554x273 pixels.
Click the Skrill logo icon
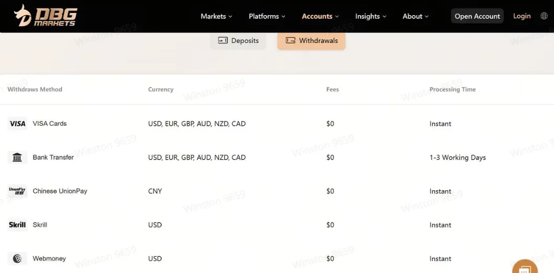pos(17,225)
